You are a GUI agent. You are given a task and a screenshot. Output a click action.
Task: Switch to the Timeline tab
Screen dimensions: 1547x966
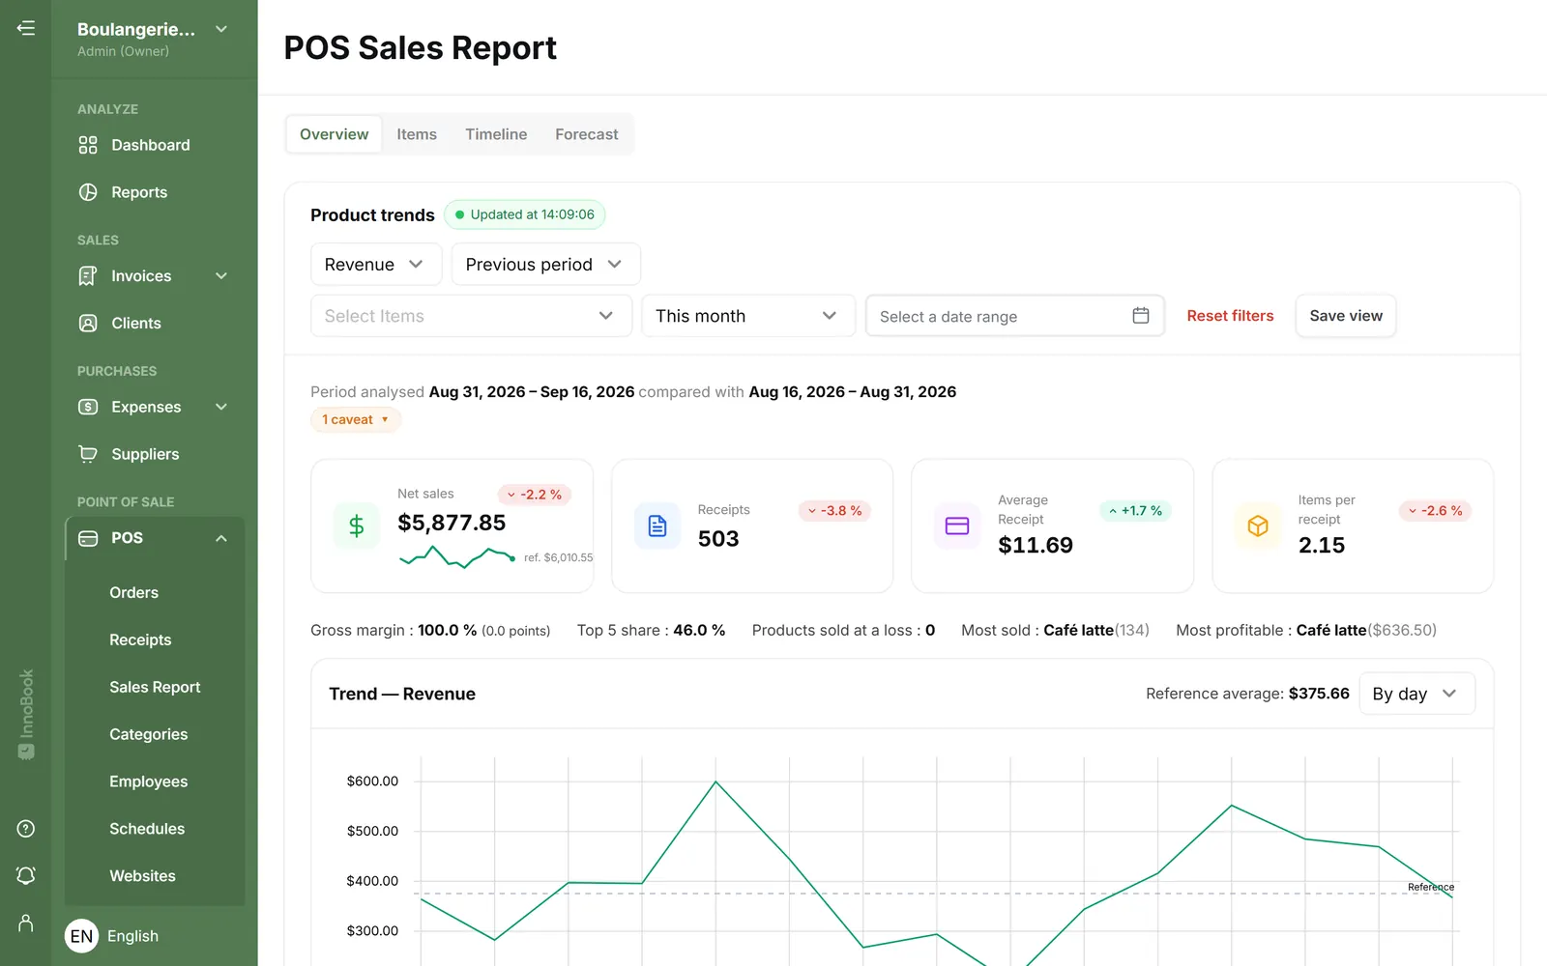[496, 134]
